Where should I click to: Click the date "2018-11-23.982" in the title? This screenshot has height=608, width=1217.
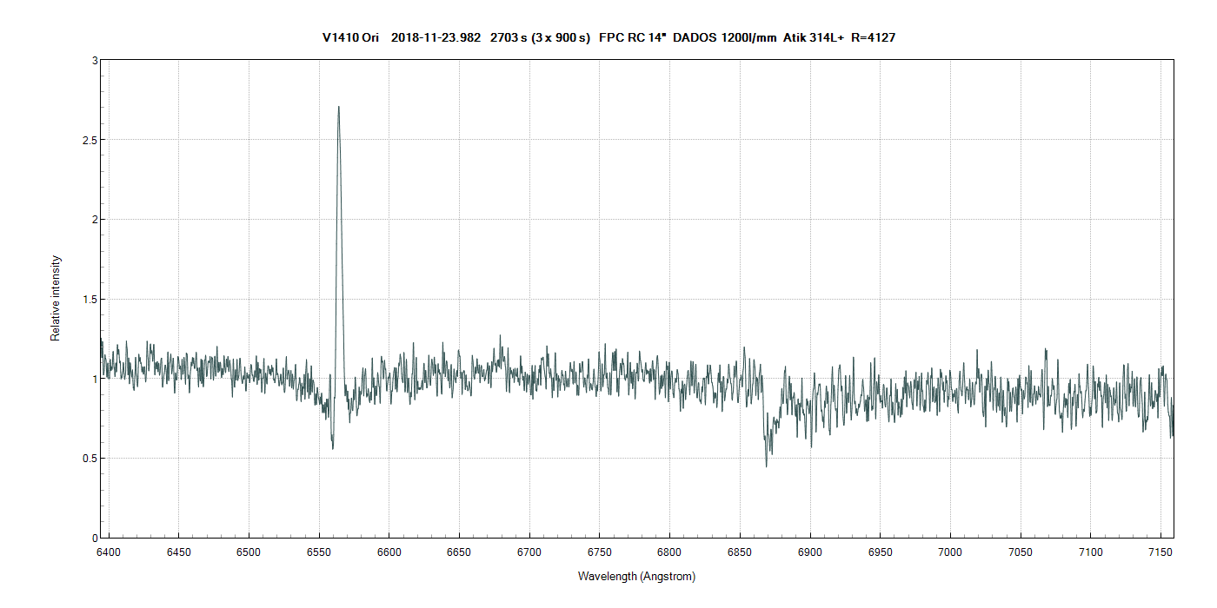(x=436, y=37)
